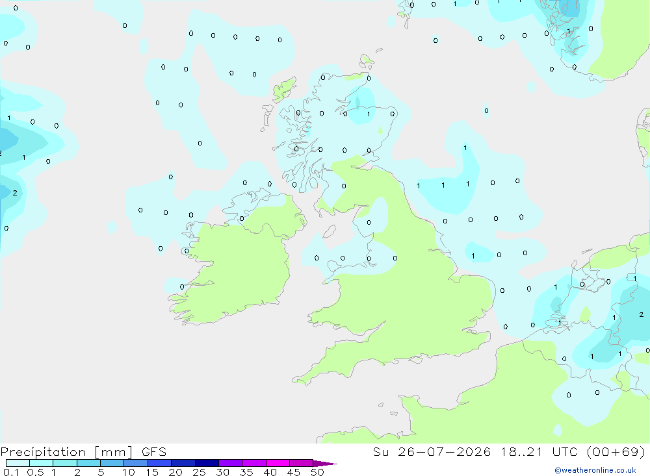Click the "35" legend label
Screen dimensions: 650x476
246,472
